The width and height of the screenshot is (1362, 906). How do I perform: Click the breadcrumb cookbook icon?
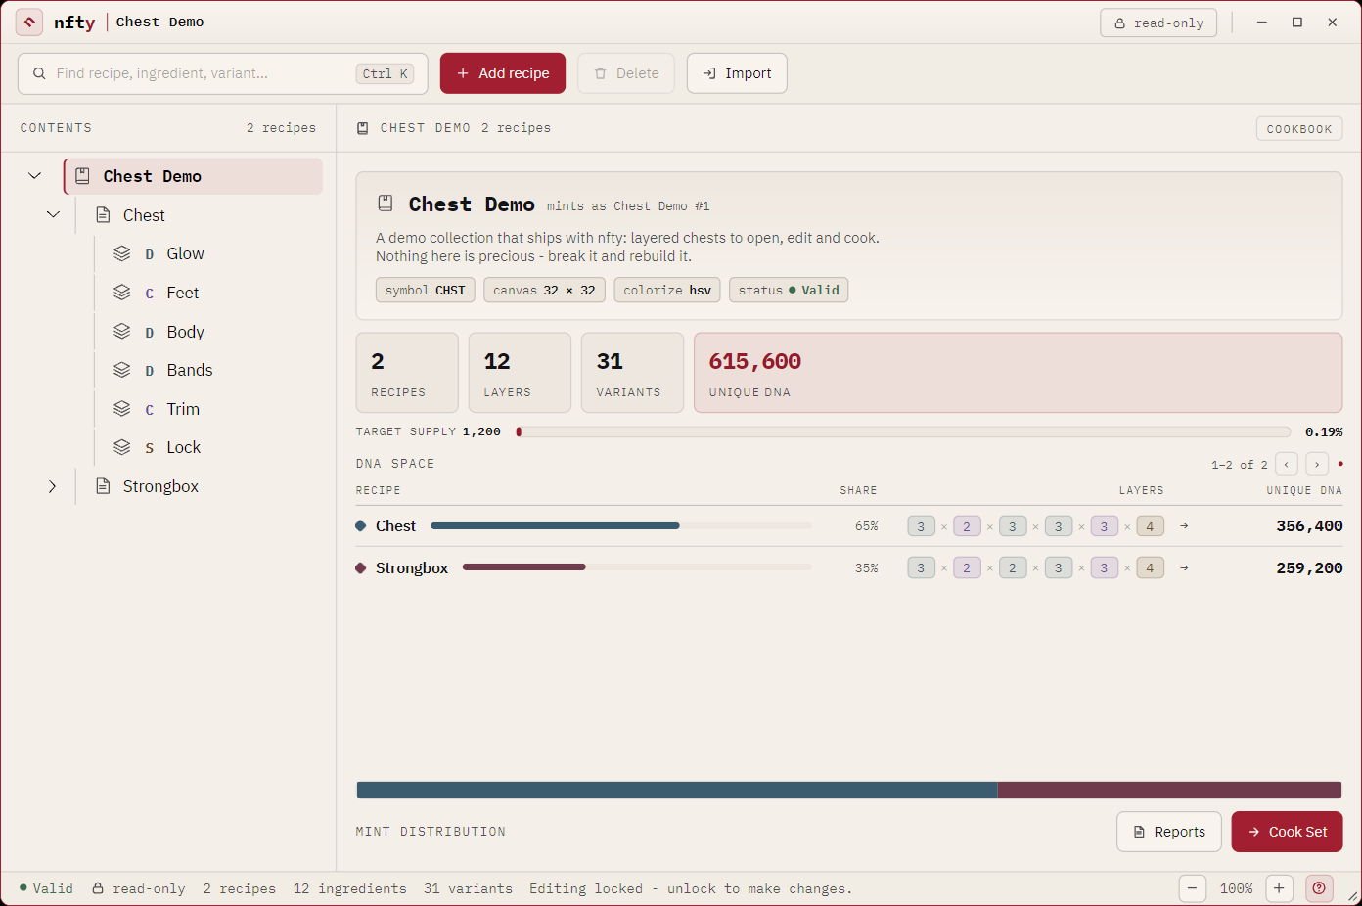[x=363, y=128]
